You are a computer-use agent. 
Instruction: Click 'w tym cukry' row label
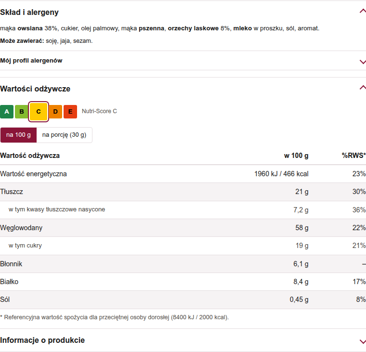(25, 246)
